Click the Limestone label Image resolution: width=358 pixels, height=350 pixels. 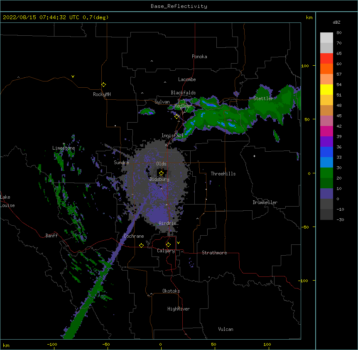[64, 148]
